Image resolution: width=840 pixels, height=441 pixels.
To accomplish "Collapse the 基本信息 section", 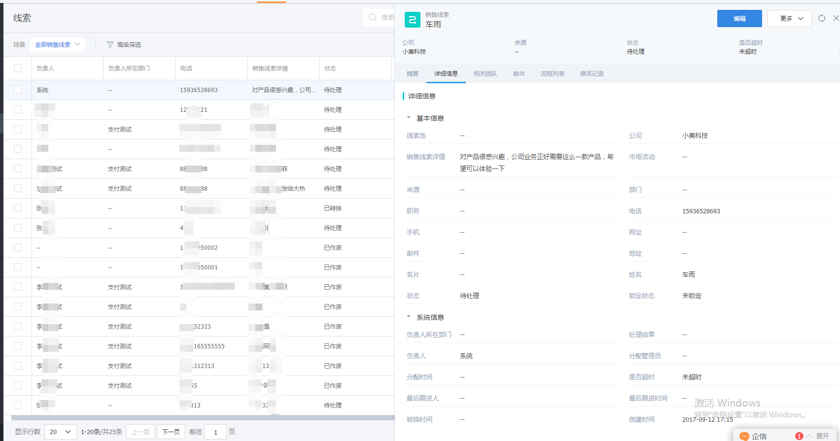I will pos(409,118).
